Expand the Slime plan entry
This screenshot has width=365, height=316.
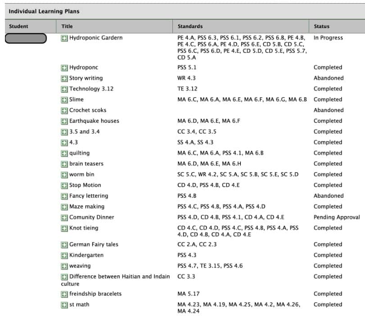(64, 100)
